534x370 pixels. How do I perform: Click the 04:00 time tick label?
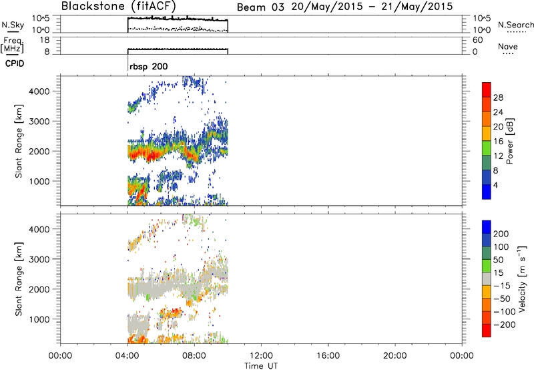[127, 356]
